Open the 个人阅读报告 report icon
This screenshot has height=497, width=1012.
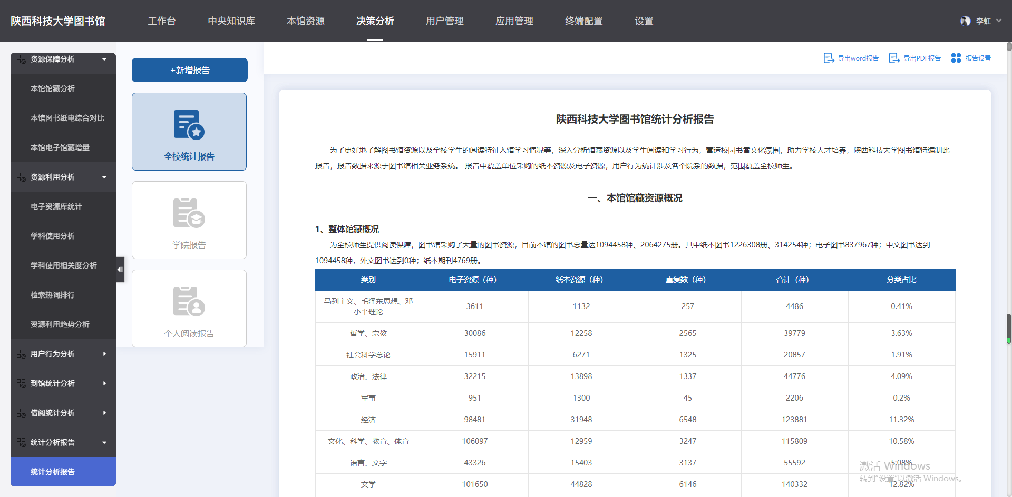tap(189, 302)
